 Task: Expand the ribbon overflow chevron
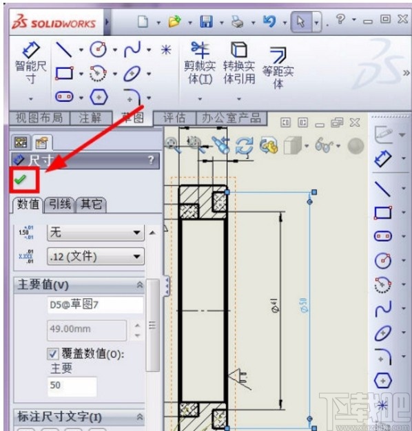pyautogui.click(x=406, y=73)
